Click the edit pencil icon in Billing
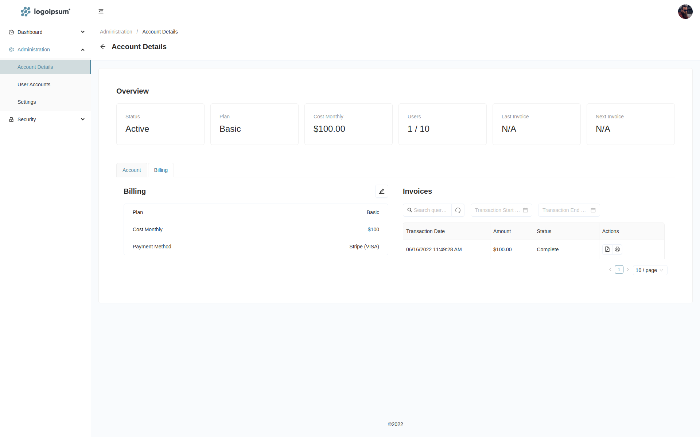 pos(381,191)
